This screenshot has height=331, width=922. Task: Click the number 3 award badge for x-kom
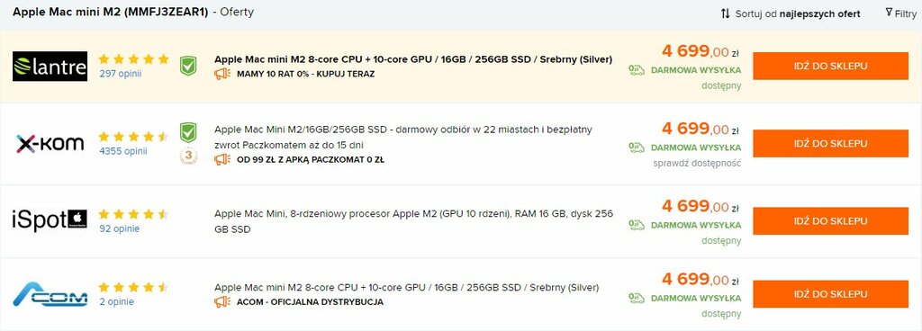click(187, 157)
